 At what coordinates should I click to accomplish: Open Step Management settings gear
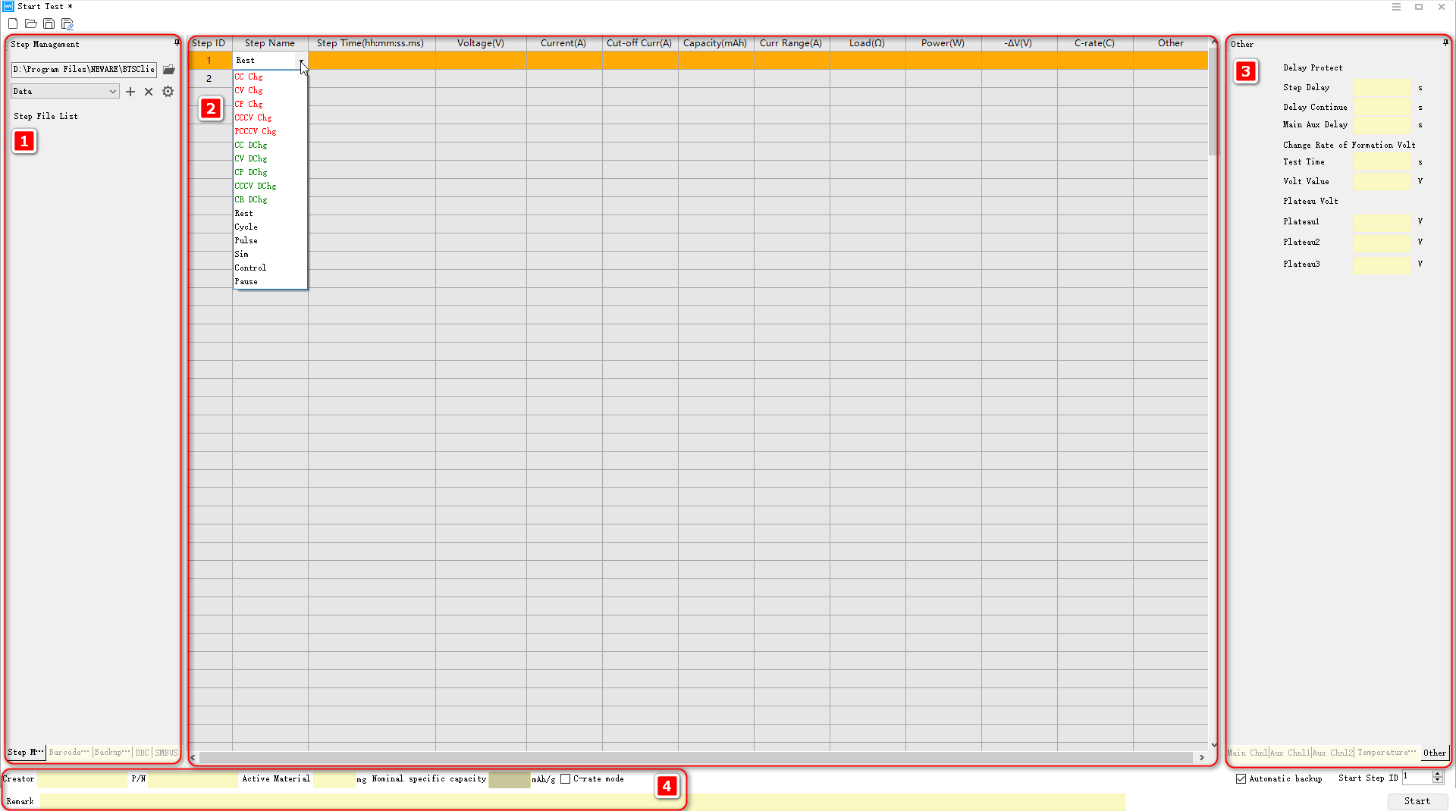[168, 92]
